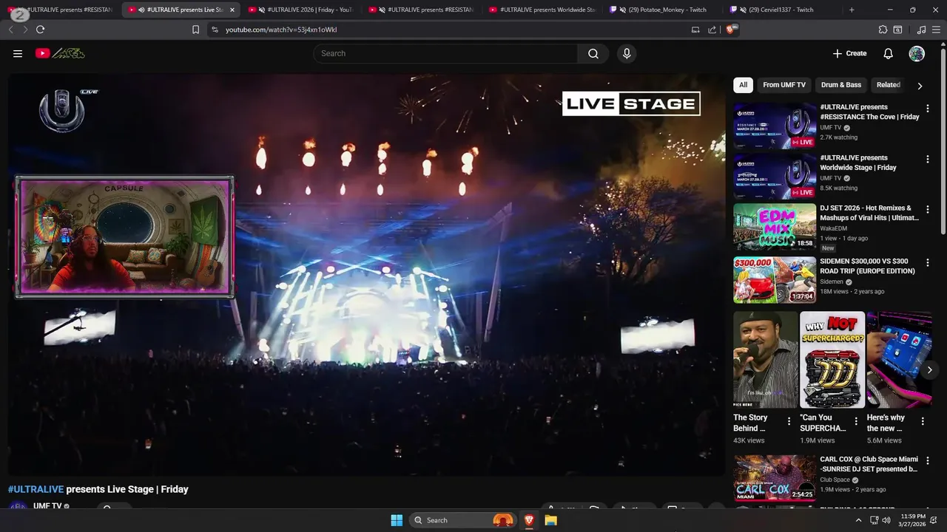The image size is (947, 532).
Task: Open browser extensions puzzle icon
Action: pos(883,30)
